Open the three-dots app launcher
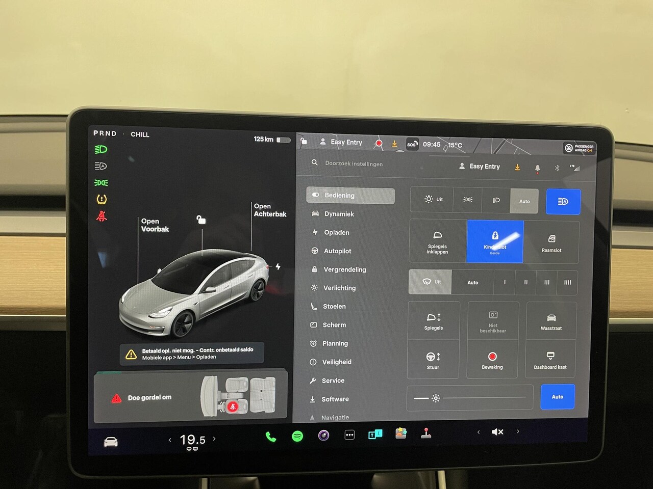The width and height of the screenshot is (653, 489). click(x=349, y=435)
